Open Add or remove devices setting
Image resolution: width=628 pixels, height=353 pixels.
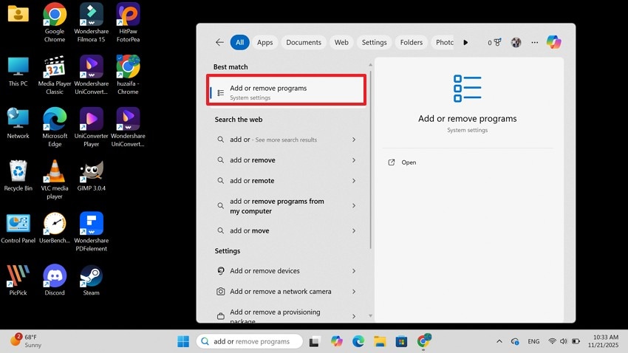pyautogui.click(x=287, y=271)
